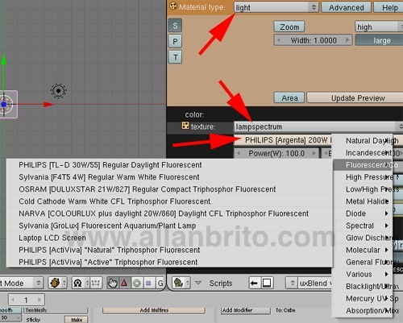Image resolution: width=403 pixels, height=323 pixels.
Task: Open the uxBlend script dropdown
Action: (x=309, y=283)
